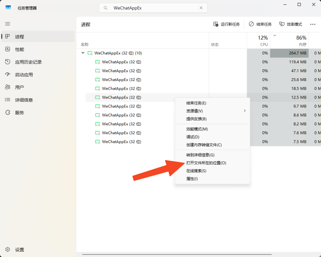321x257 pixels.
Task: Open App history (应用历史记录) page
Action: pos(38,62)
